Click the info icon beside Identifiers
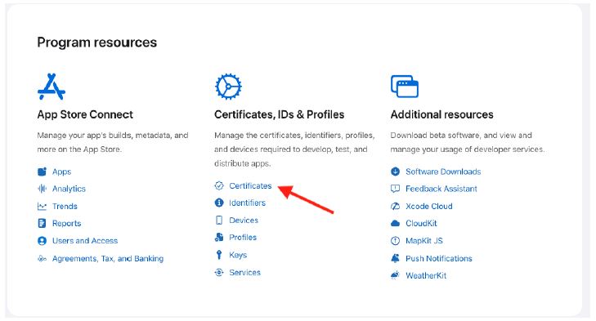Image resolution: width=596 pixels, height=321 pixels. [219, 203]
